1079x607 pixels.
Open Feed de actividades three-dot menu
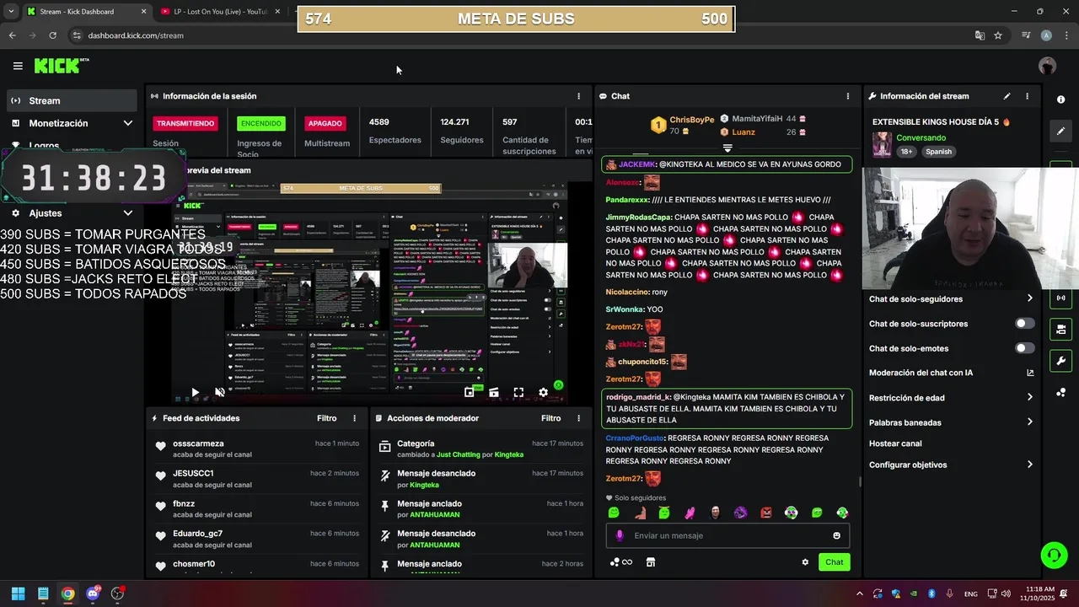[x=354, y=418]
